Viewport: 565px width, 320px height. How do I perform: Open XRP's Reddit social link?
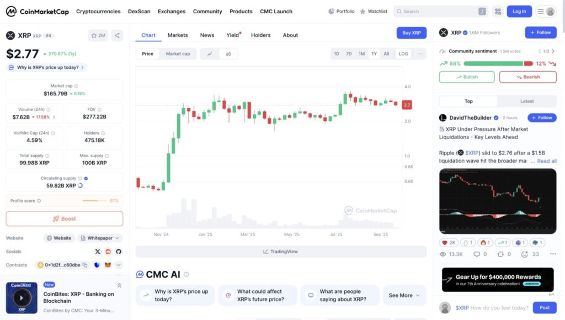108,252
